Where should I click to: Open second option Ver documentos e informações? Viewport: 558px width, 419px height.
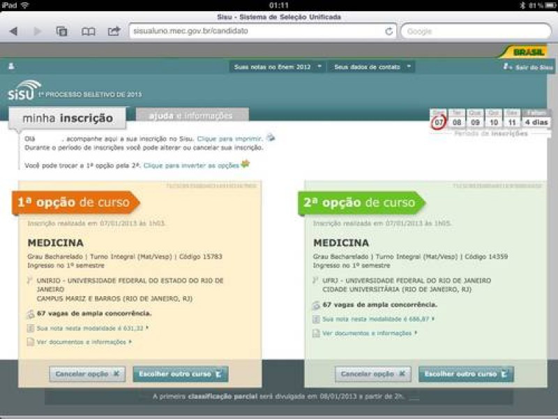coord(370,333)
